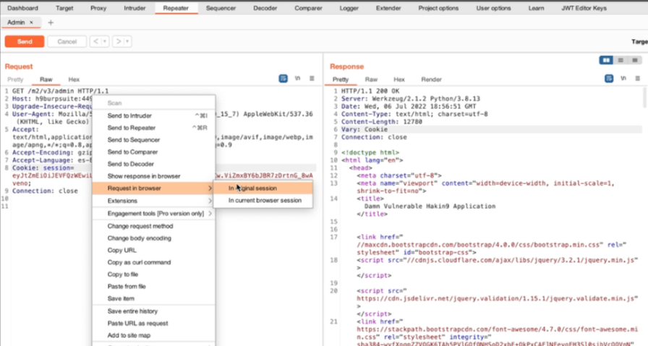Open the Sequencer tab
Screen dimensions: 648x346
click(221, 8)
